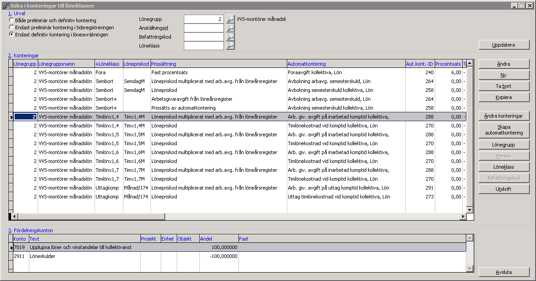The height and width of the screenshot is (281, 536).
Task: Click the Avsluta button
Action: point(504,272)
